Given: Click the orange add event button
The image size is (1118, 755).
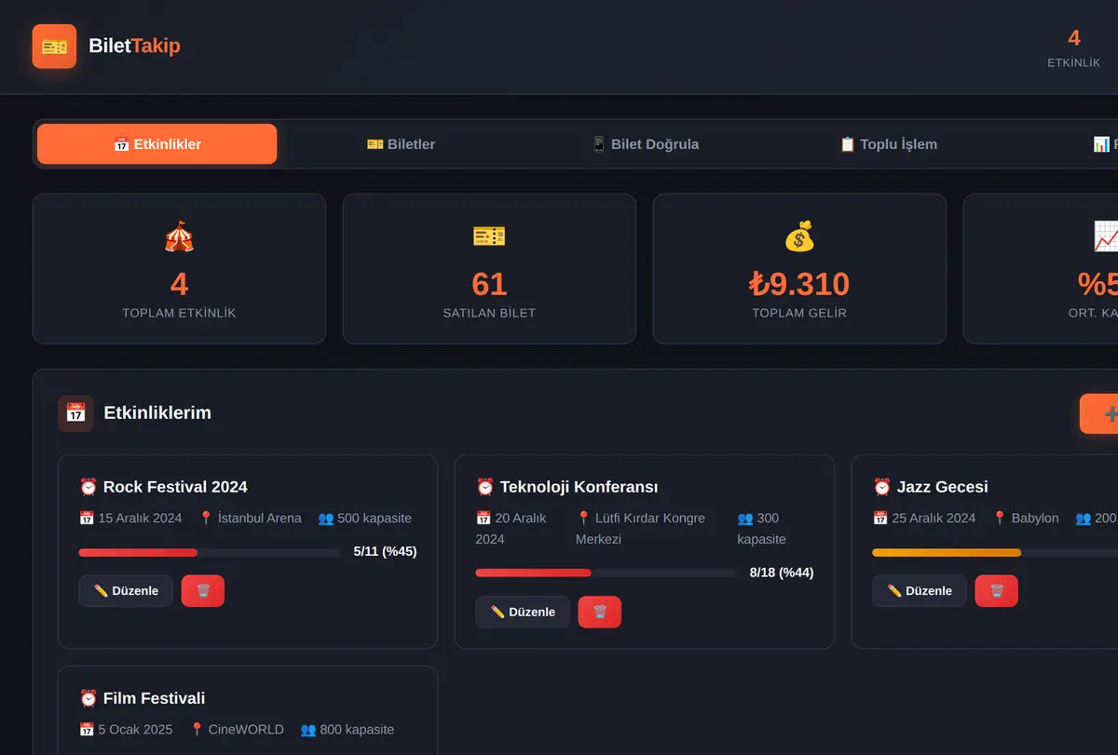Looking at the screenshot, I should pyautogui.click(x=1100, y=413).
